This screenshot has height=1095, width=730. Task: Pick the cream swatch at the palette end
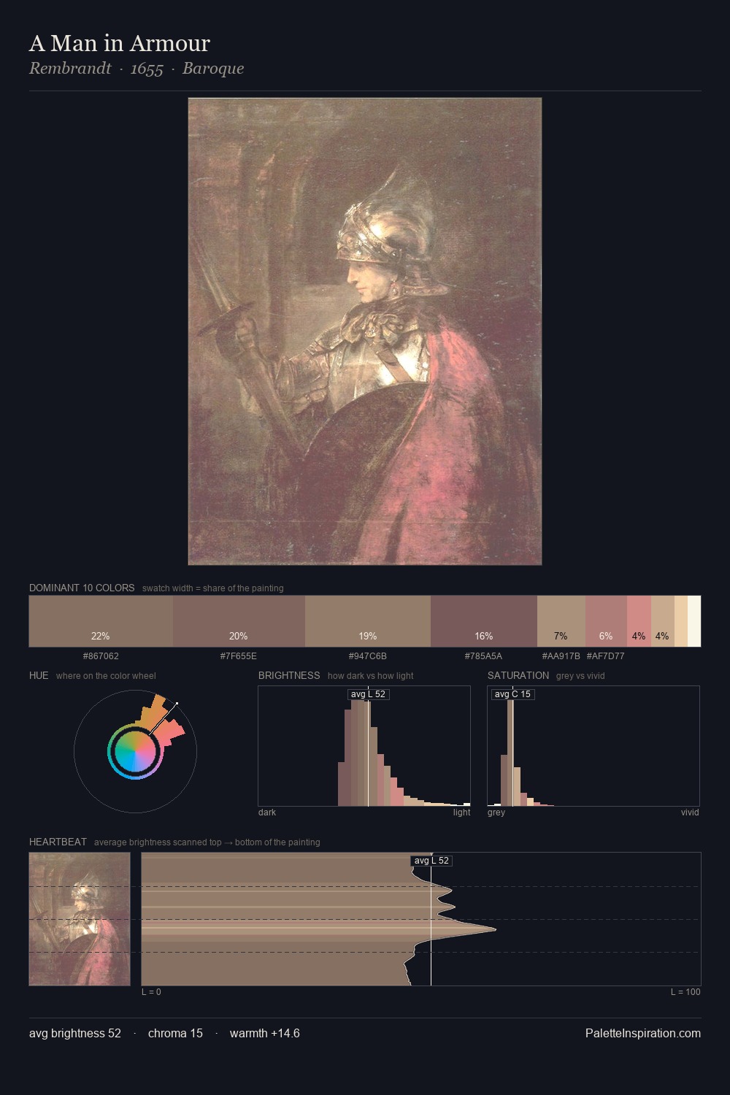(x=694, y=621)
